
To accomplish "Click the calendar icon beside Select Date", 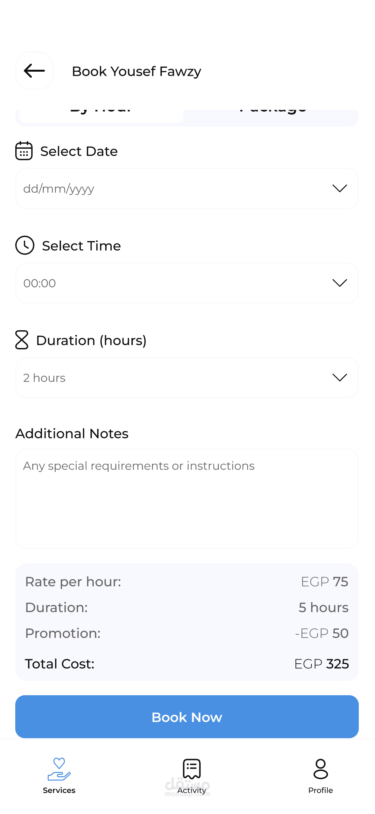I will [x=24, y=151].
